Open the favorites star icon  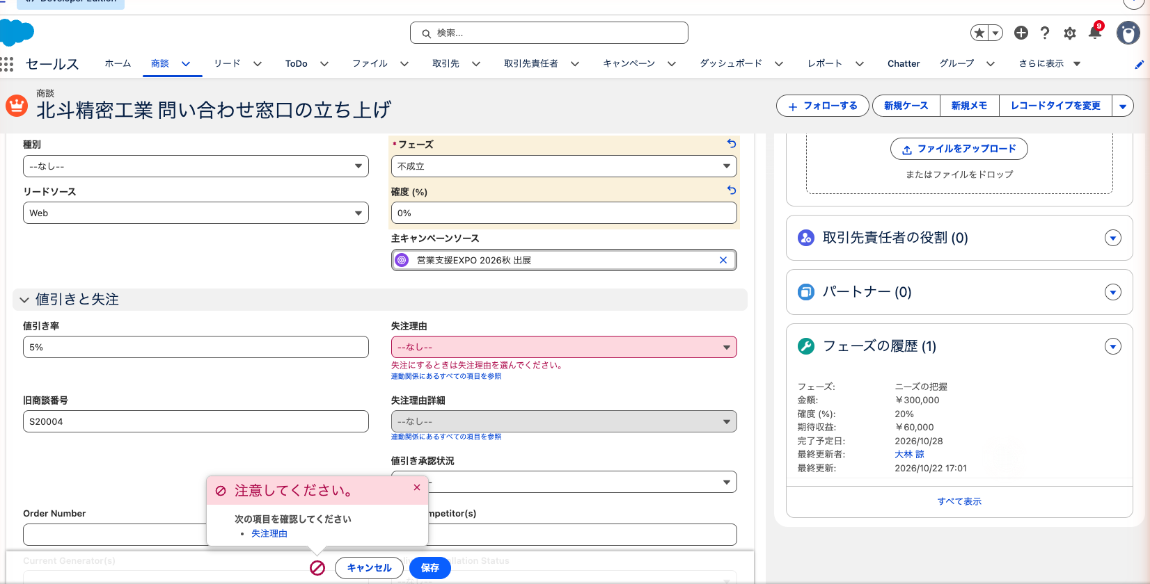coord(979,33)
